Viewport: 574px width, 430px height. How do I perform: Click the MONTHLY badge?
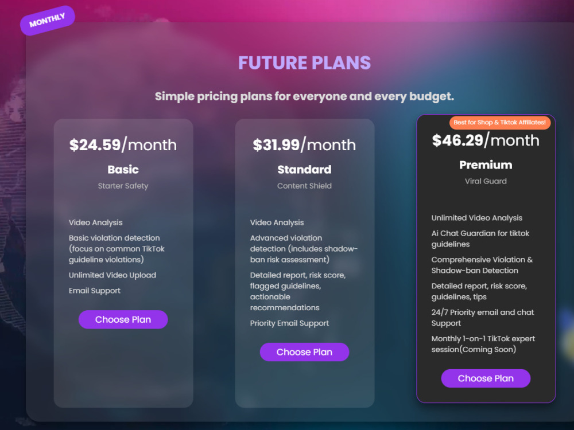pos(48,21)
